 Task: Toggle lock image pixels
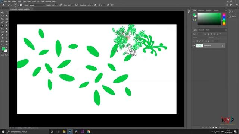200,41
